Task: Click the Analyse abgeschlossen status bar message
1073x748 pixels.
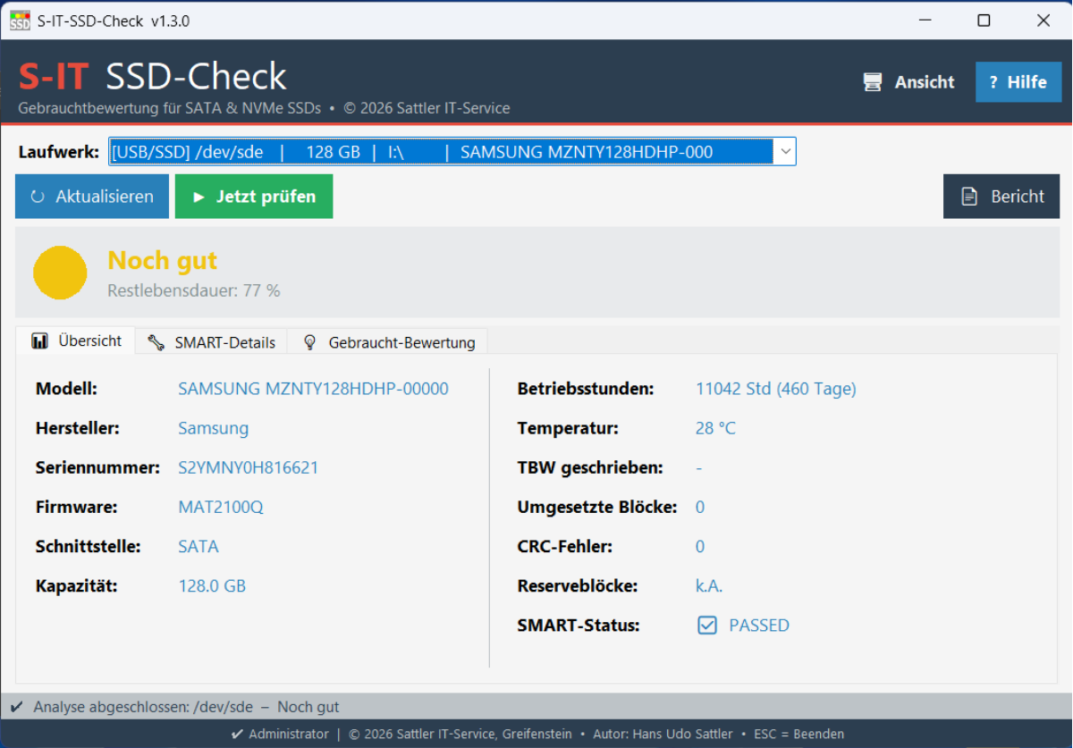Action: pyautogui.click(x=186, y=707)
